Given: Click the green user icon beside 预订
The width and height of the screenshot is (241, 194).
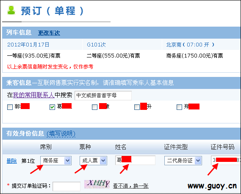Looking at the screenshot, I should [11, 11].
